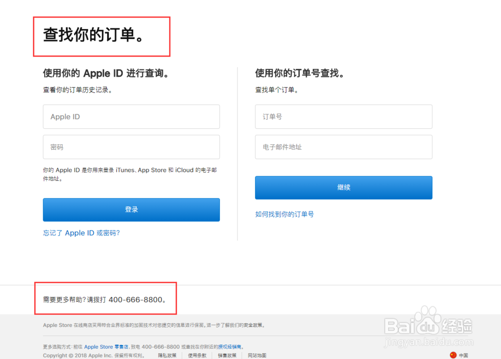Viewport: 501px width, 359px height.
Task: Click the 中国 region label
Action: 463,355
